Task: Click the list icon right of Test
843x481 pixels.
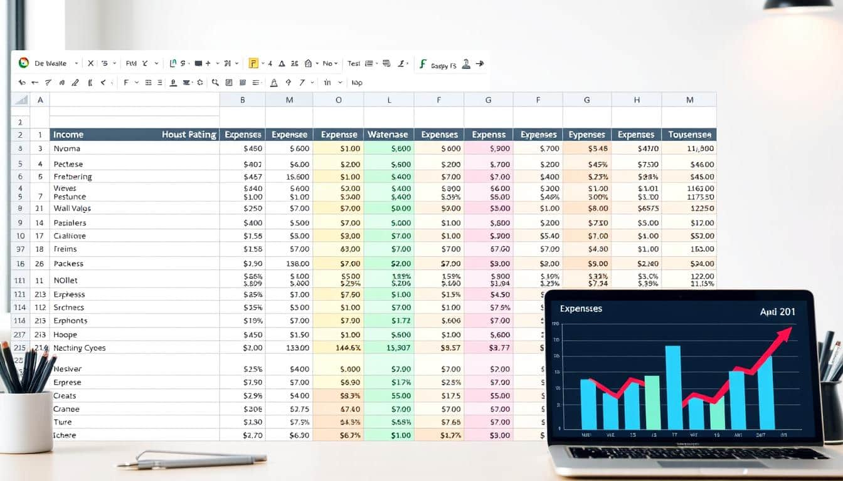Action: [x=369, y=63]
